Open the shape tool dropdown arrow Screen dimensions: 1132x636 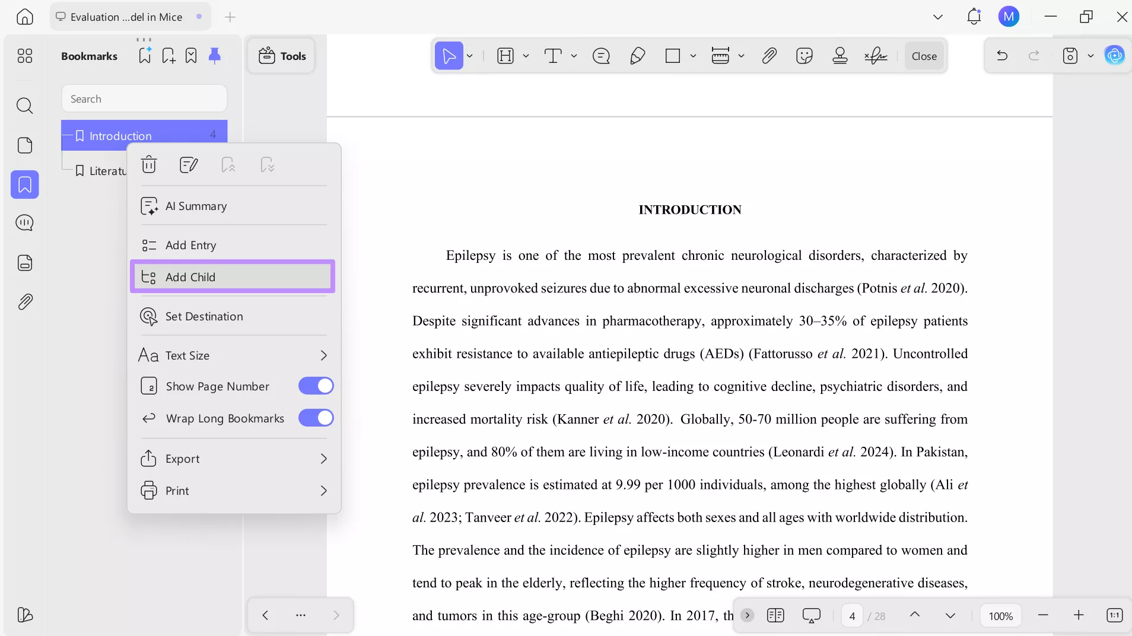(693, 56)
